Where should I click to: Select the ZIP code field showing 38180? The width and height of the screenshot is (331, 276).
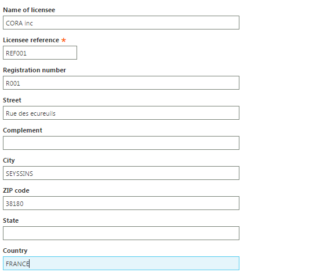(121, 203)
